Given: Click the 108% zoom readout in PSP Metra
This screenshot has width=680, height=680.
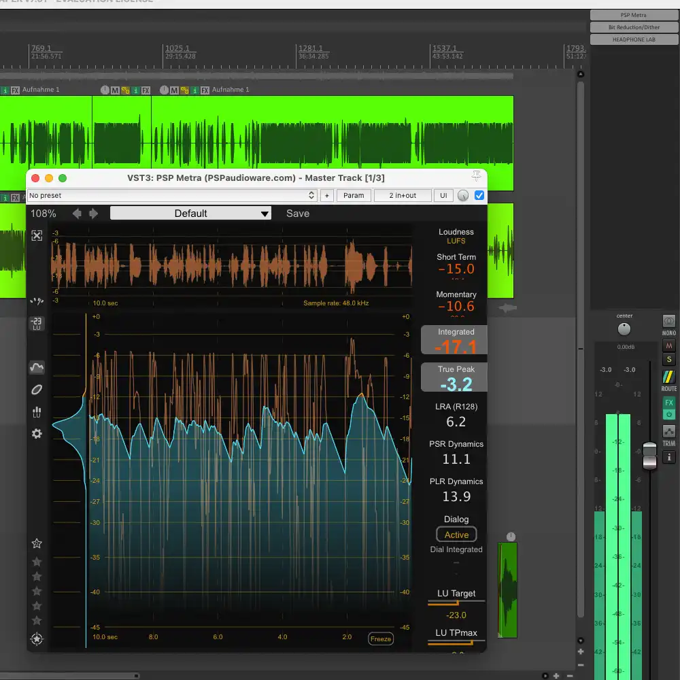Looking at the screenshot, I should tap(44, 214).
